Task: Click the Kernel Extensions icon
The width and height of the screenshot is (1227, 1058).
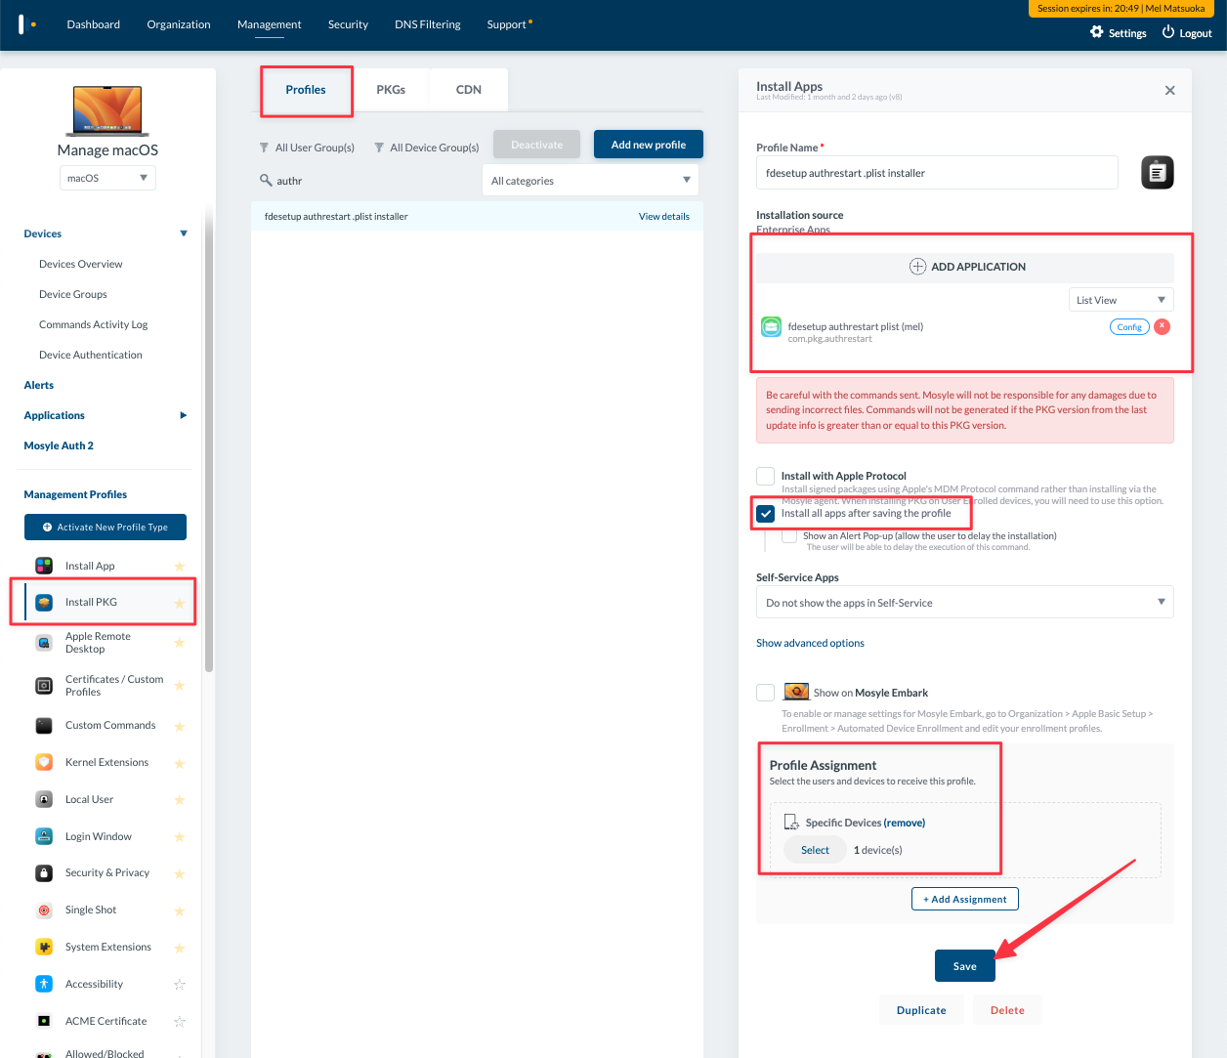Action: tap(44, 762)
